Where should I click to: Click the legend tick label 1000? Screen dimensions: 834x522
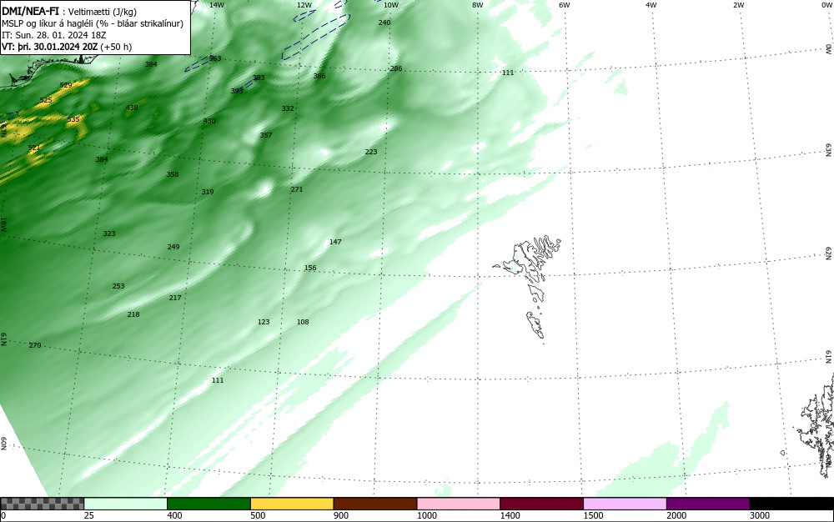pos(426,515)
